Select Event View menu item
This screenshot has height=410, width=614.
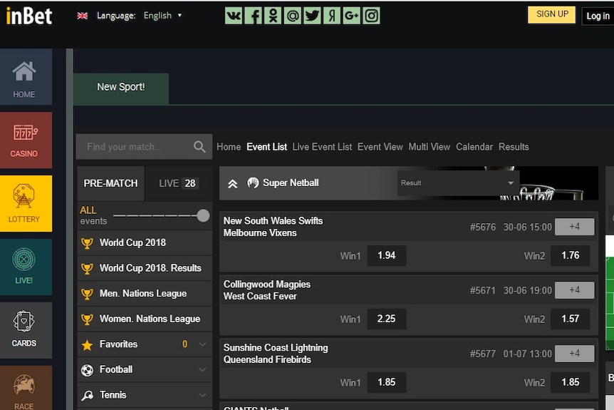pos(380,147)
